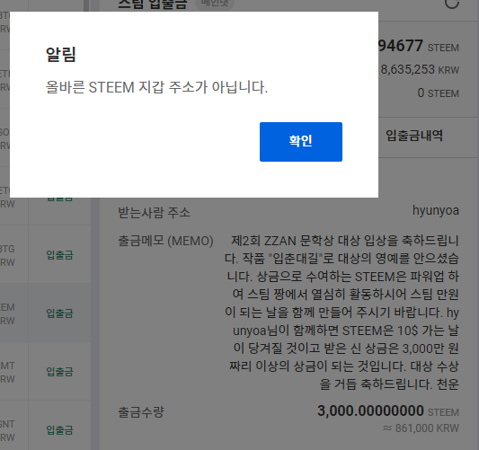
Task: Click the 출금메모 (MEMO) message text
Action: (x=342, y=313)
